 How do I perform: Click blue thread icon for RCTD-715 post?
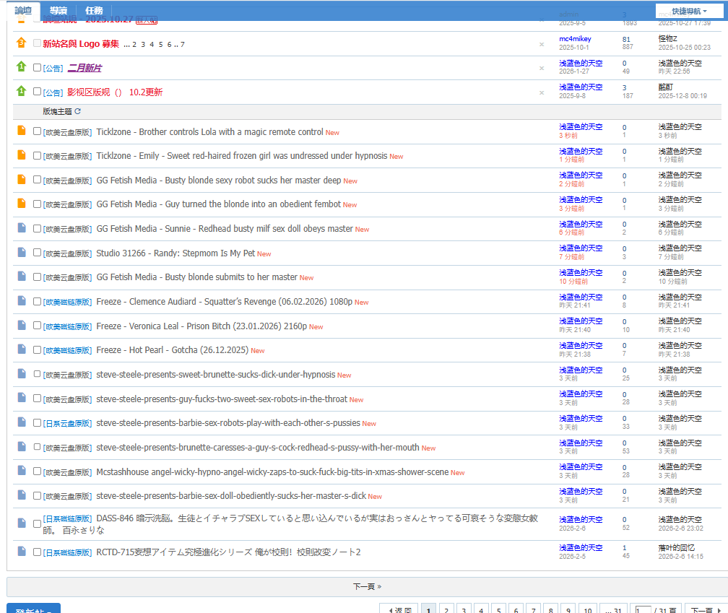point(22,552)
